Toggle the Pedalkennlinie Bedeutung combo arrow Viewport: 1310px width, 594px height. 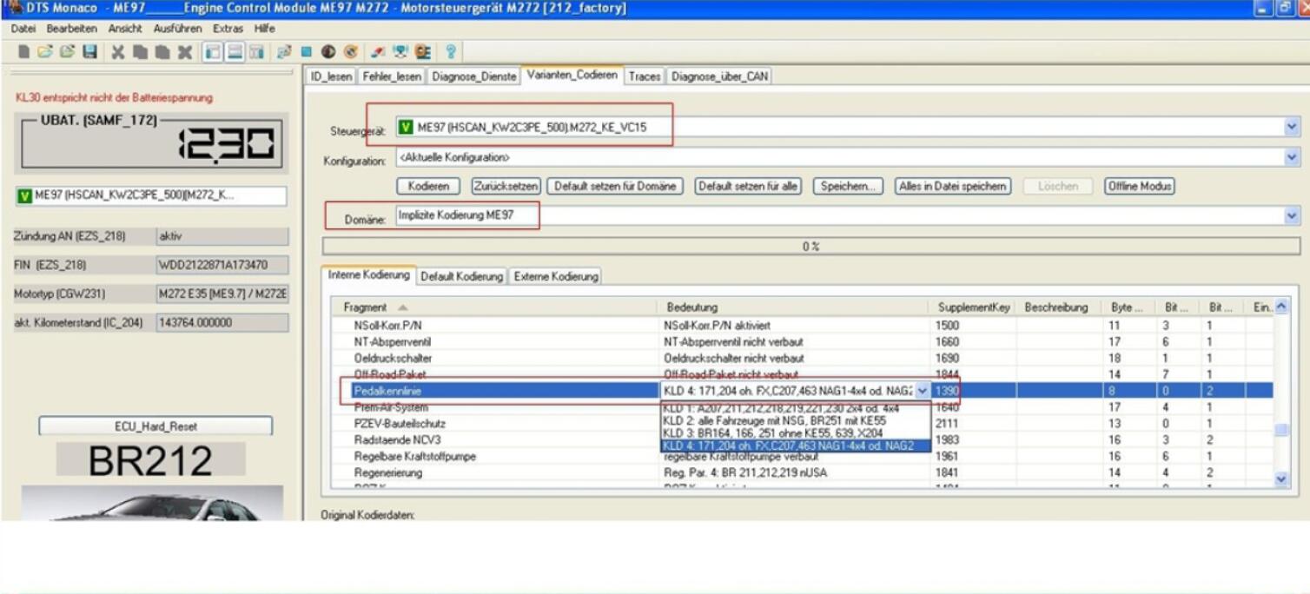[x=923, y=391]
